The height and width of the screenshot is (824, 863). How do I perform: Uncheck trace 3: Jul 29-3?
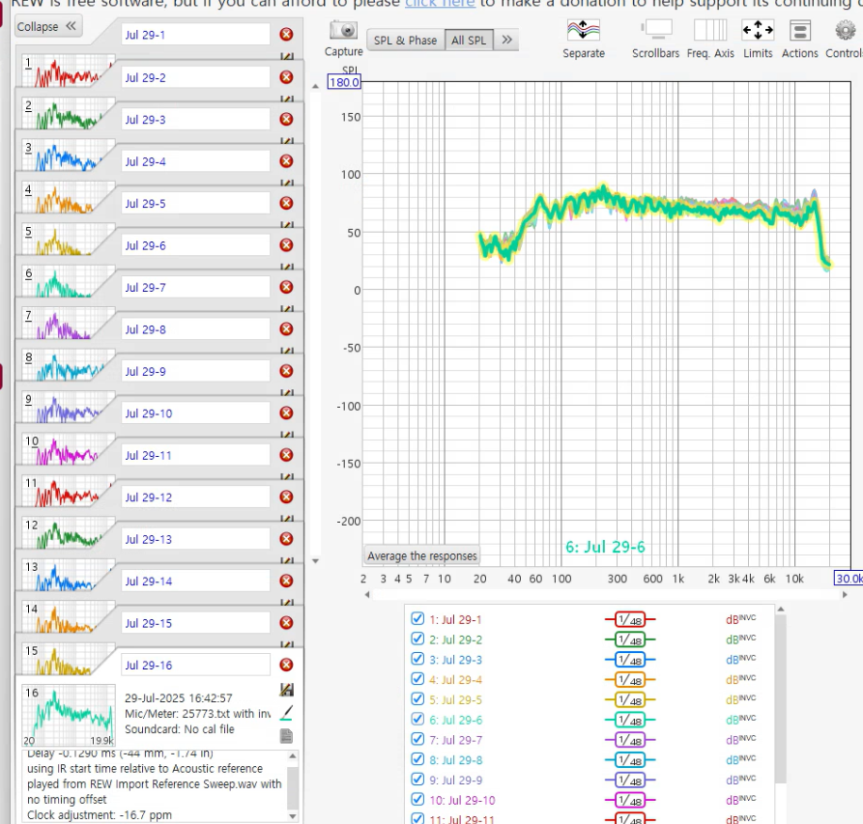(x=417, y=659)
